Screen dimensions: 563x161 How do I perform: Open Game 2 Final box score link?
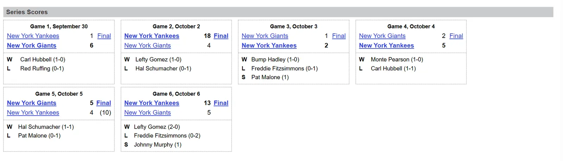221,36
